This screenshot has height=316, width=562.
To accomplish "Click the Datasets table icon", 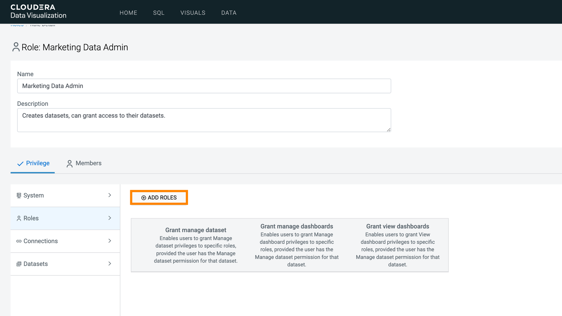I will [x=19, y=264].
